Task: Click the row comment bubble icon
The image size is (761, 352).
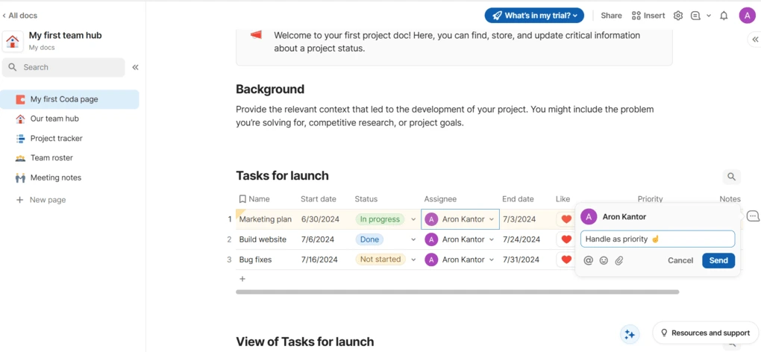Action: [754, 216]
